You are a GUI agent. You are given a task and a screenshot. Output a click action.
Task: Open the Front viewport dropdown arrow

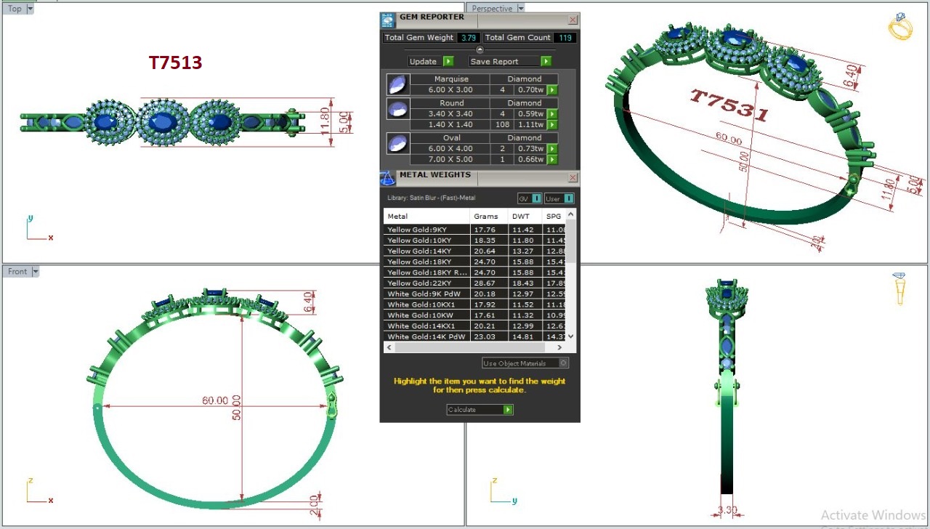point(36,272)
